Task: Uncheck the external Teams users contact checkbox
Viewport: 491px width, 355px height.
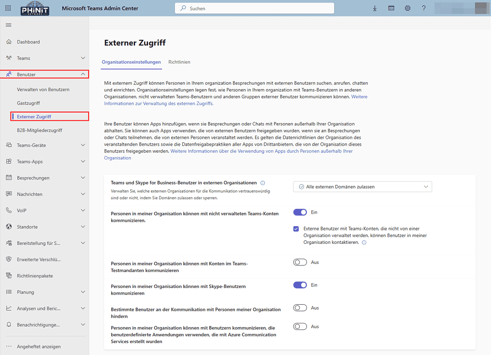Action: (296, 229)
